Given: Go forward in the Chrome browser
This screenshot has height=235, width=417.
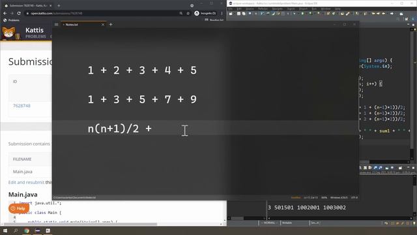Looking at the screenshot, I should coord(12,13).
